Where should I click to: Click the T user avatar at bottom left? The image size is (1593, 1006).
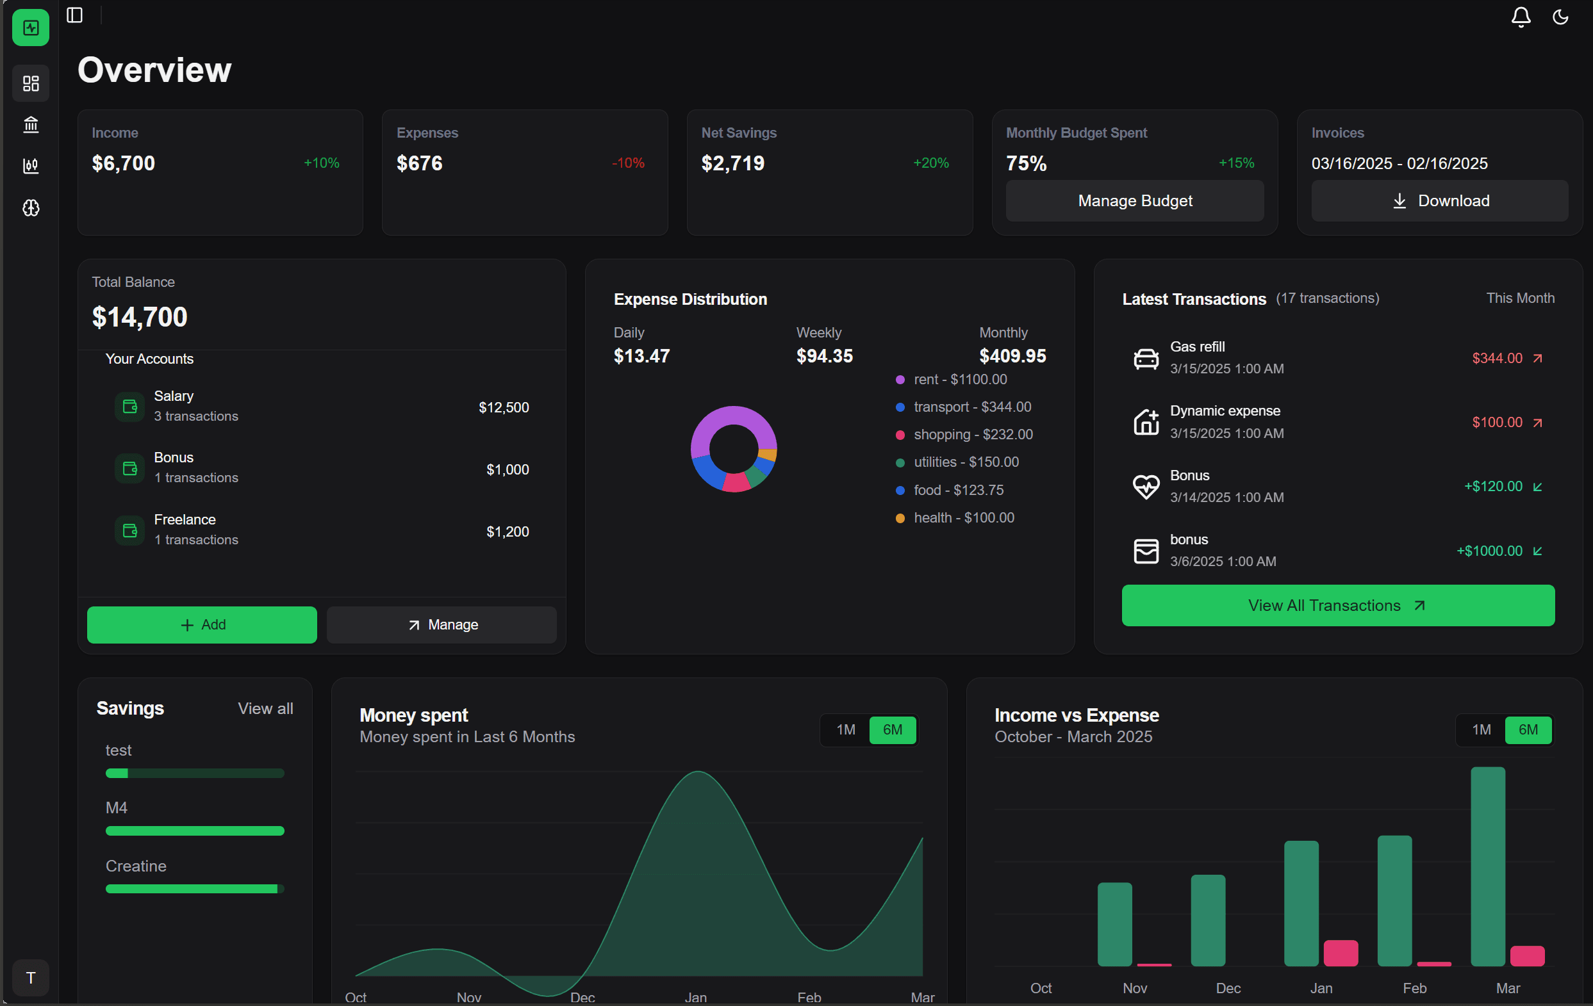[x=30, y=978]
